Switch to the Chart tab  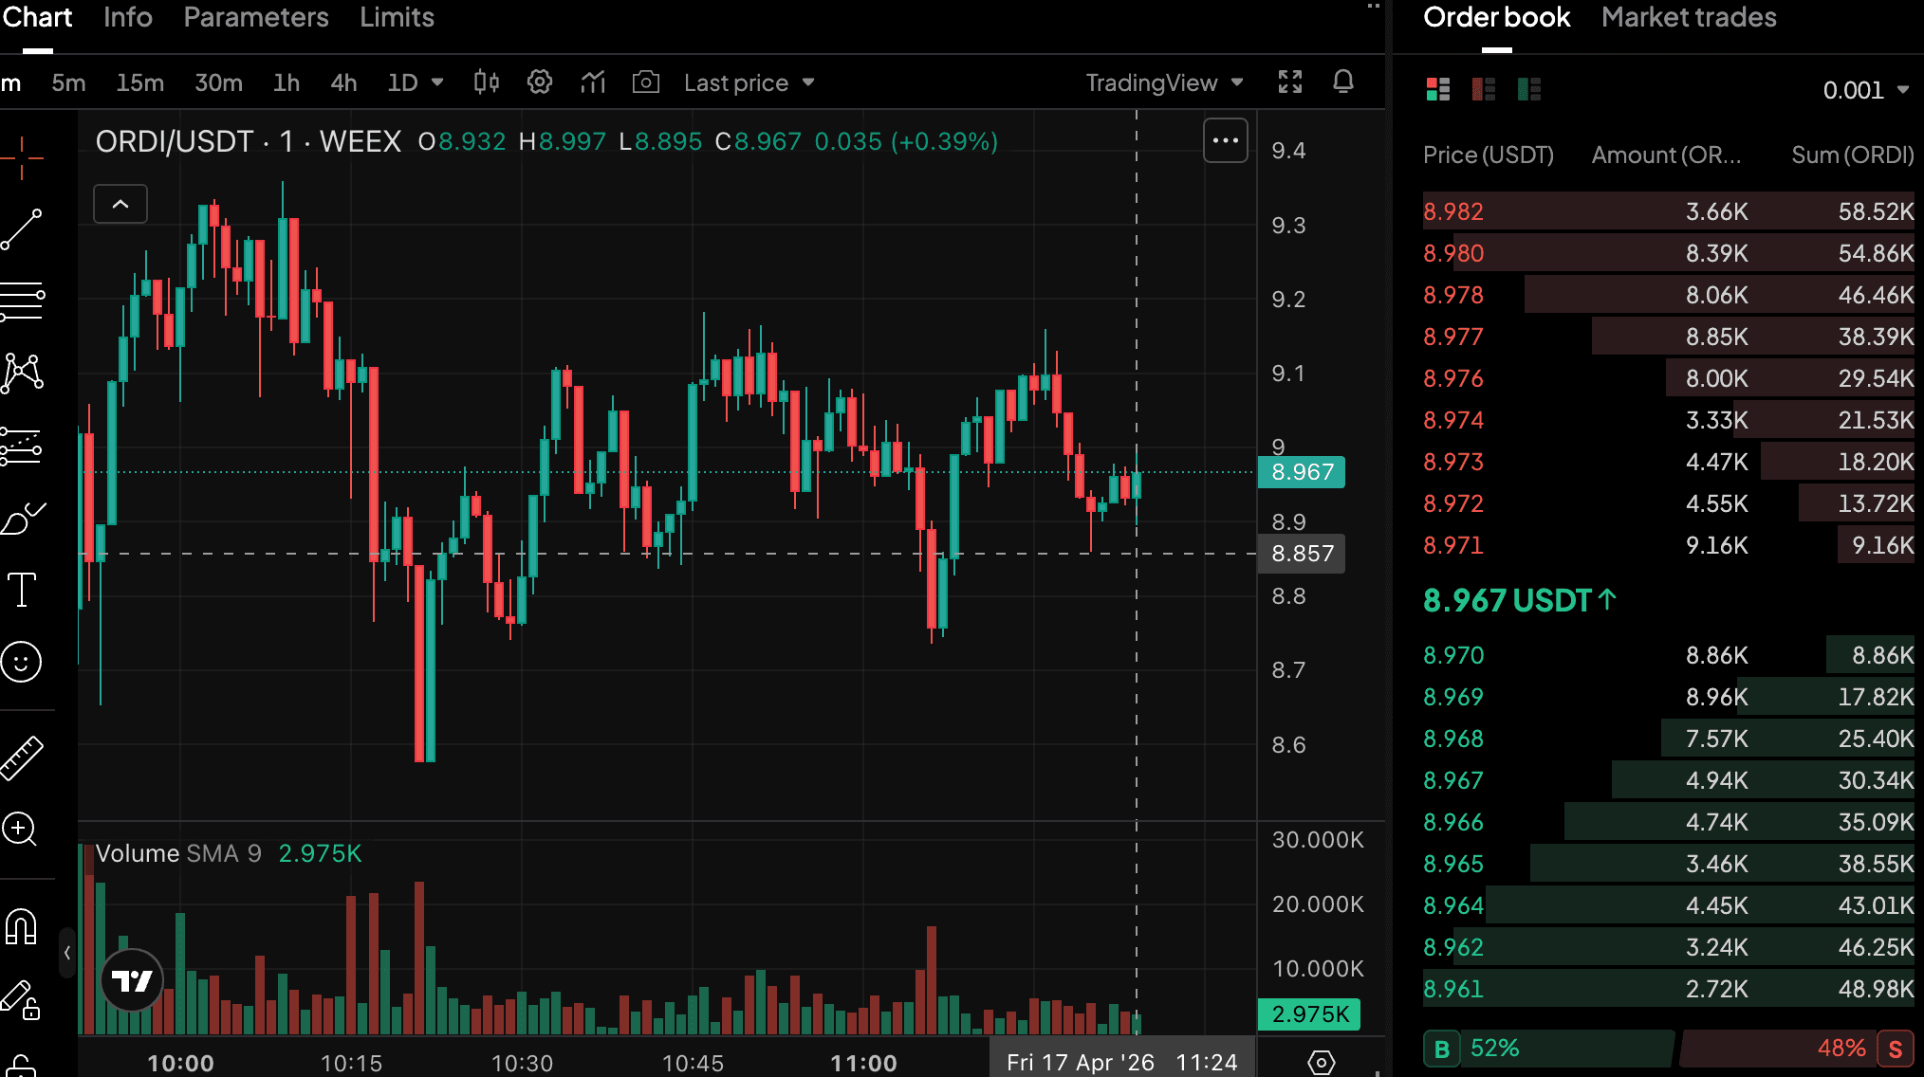click(37, 17)
